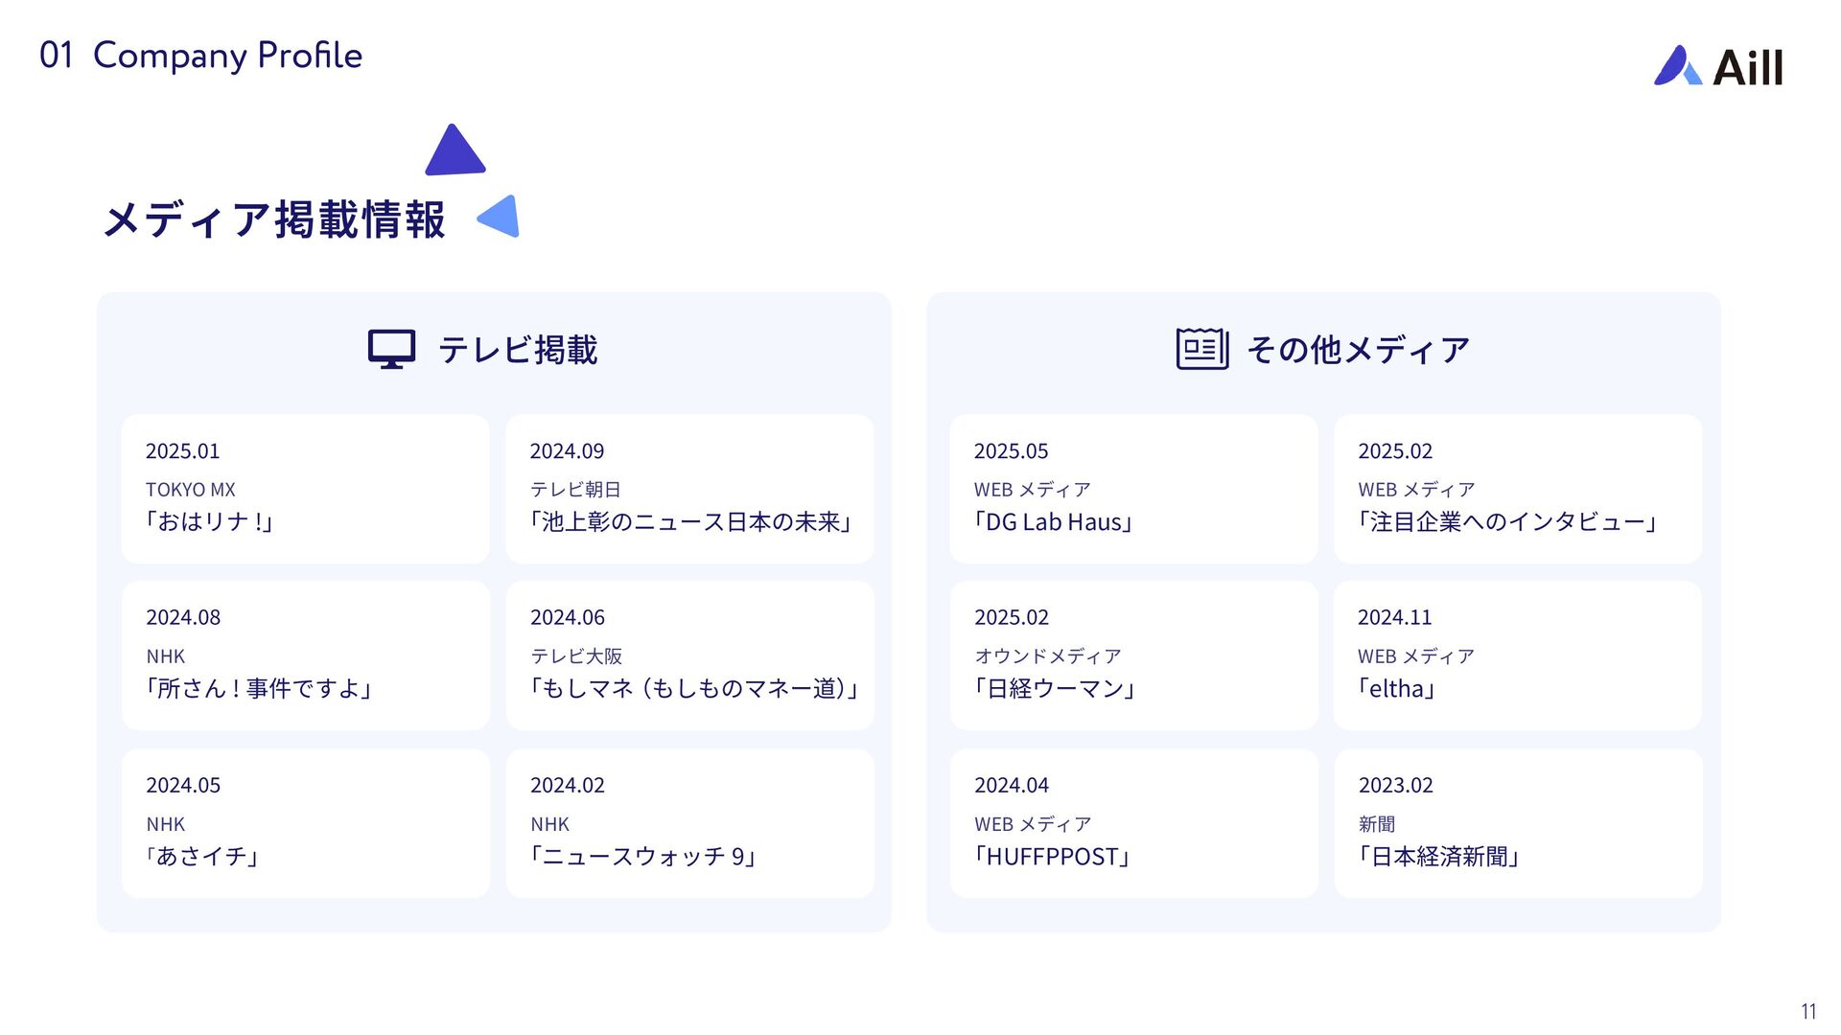This screenshot has height=1035, width=1841.
Task: Open the テレビ朝日 池上彰のニュース card
Action: 689,489
